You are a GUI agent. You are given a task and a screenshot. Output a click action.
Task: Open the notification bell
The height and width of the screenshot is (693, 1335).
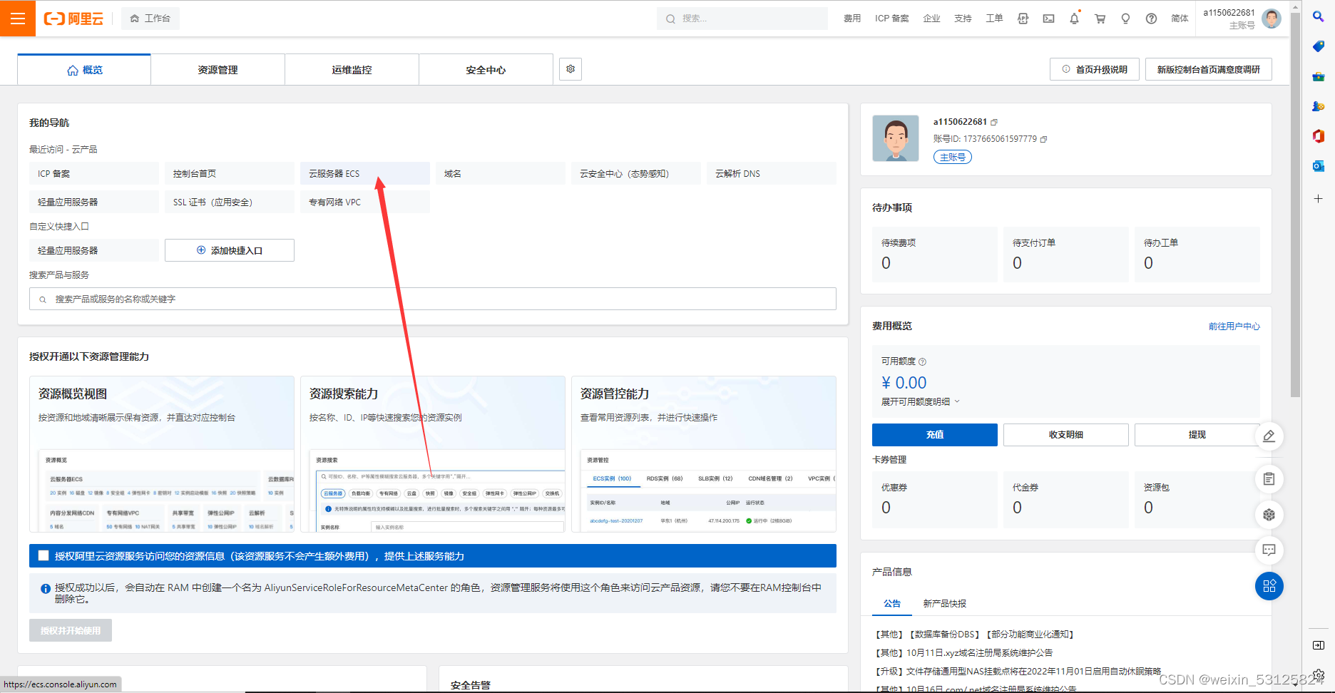pos(1074,19)
